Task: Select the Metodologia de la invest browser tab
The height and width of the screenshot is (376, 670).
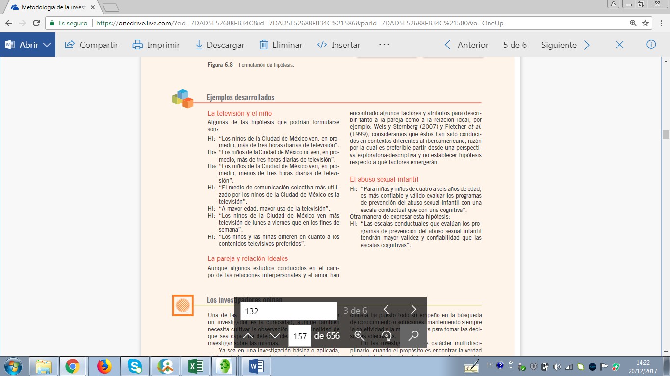Action: pos(52,8)
